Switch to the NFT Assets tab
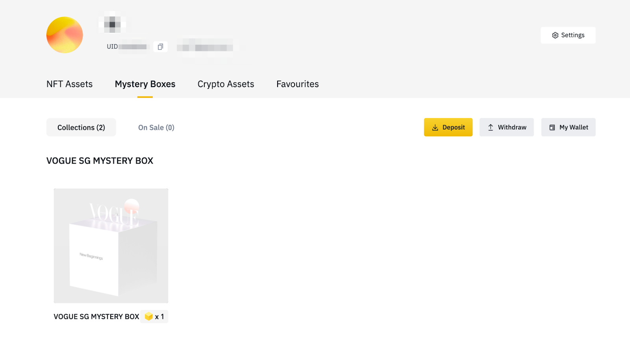The width and height of the screenshot is (630, 345). click(69, 84)
